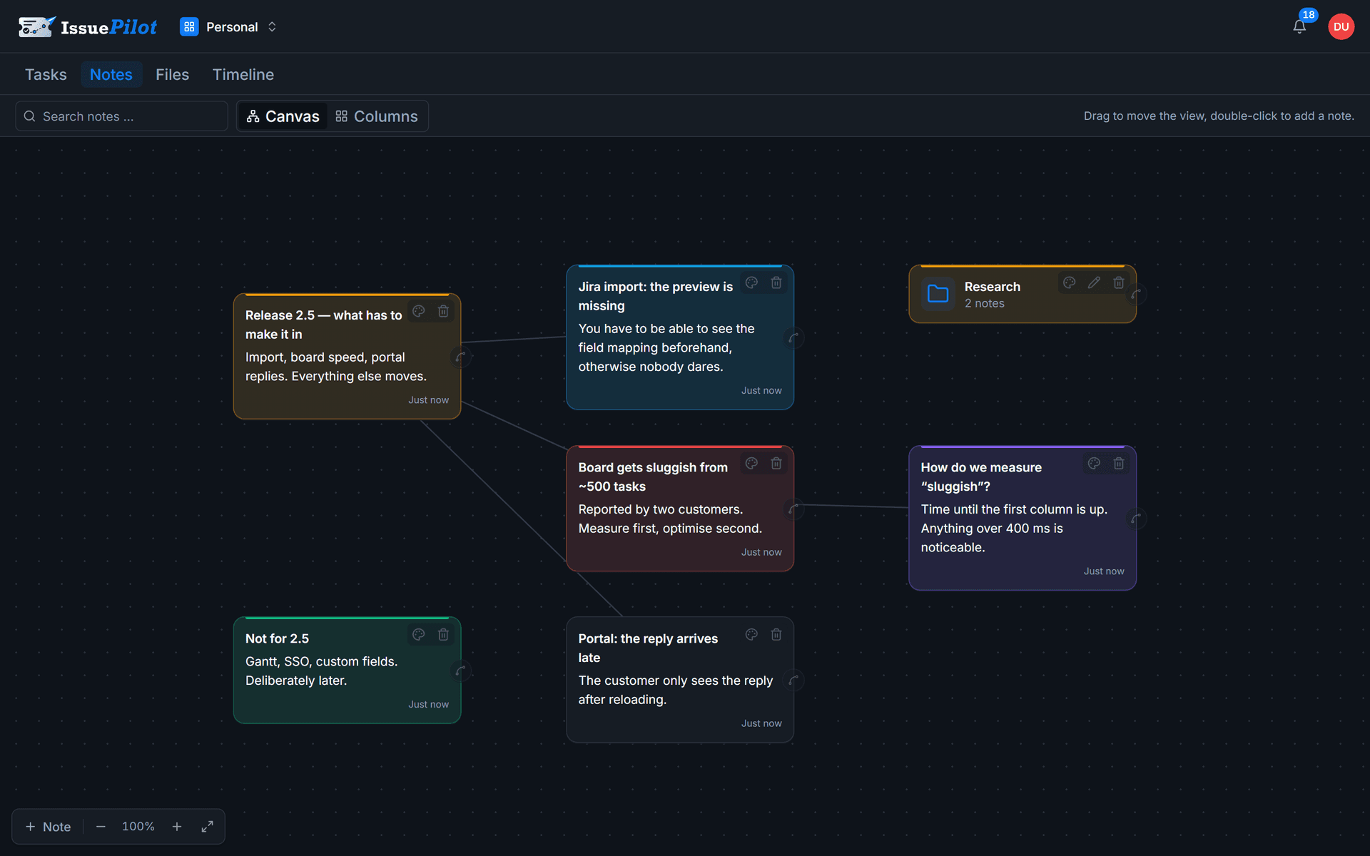Open color palette on Research folder
Image resolution: width=1370 pixels, height=856 pixels.
(1069, 282)
